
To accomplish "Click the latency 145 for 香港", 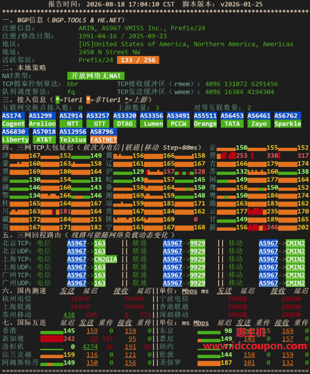I will (x=69, y=331).
